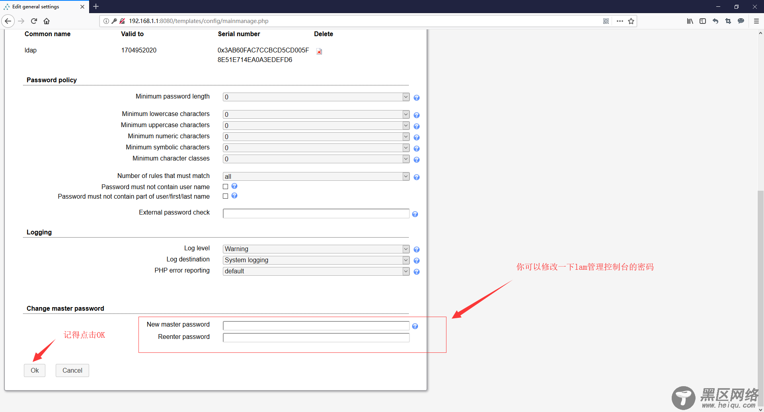Open help for Minimum password length
This screenshot has height=412, width=764.
pyautogui.click(x=417, y=98)
